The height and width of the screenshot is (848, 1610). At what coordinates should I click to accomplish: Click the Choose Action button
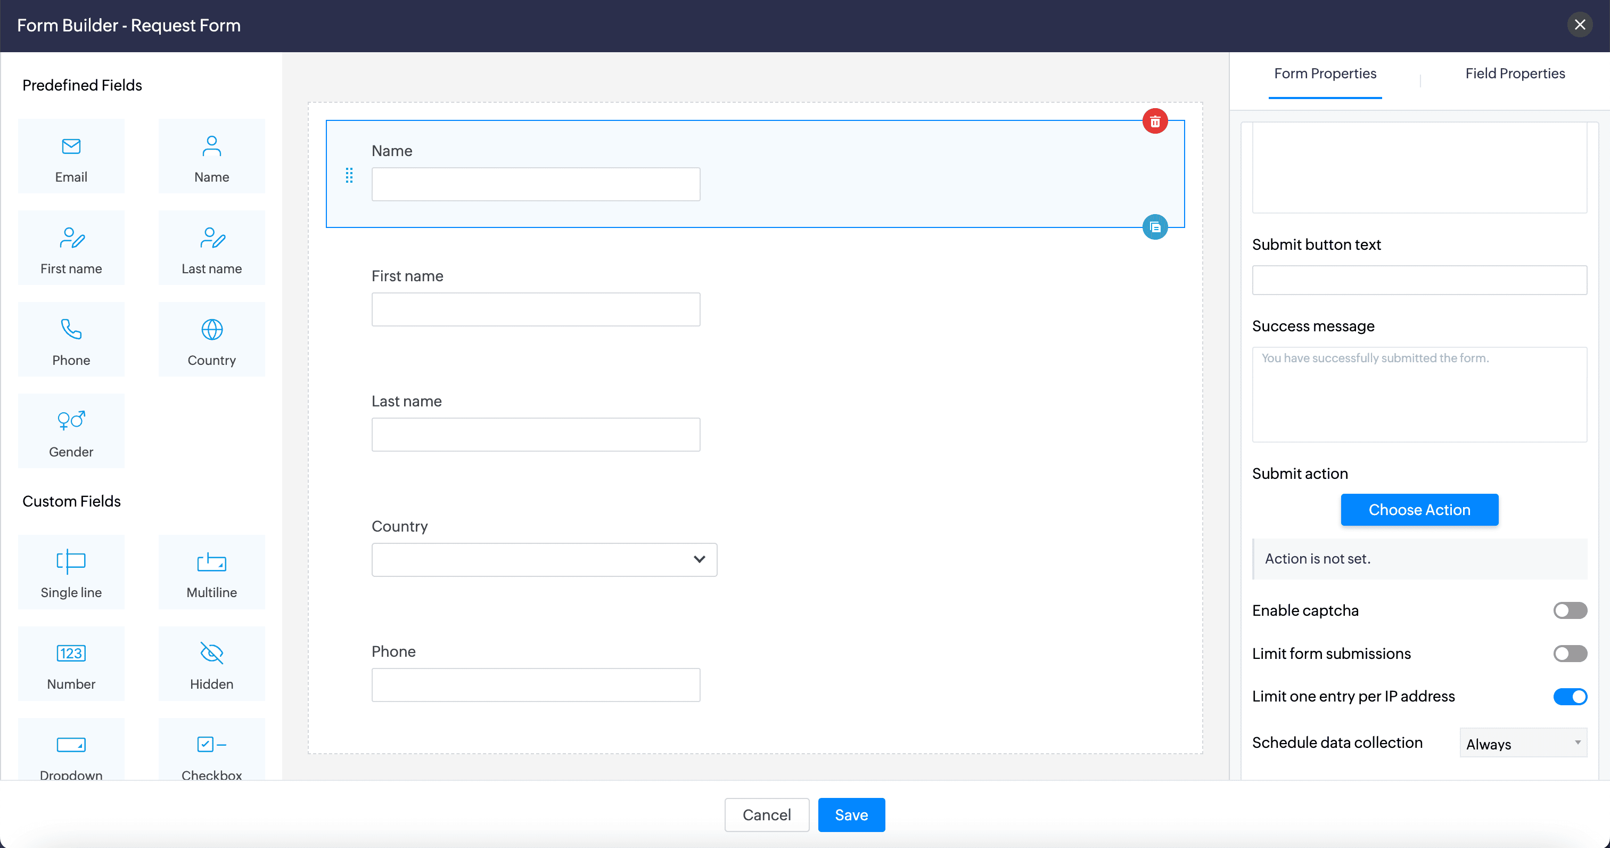[1419, 510]
